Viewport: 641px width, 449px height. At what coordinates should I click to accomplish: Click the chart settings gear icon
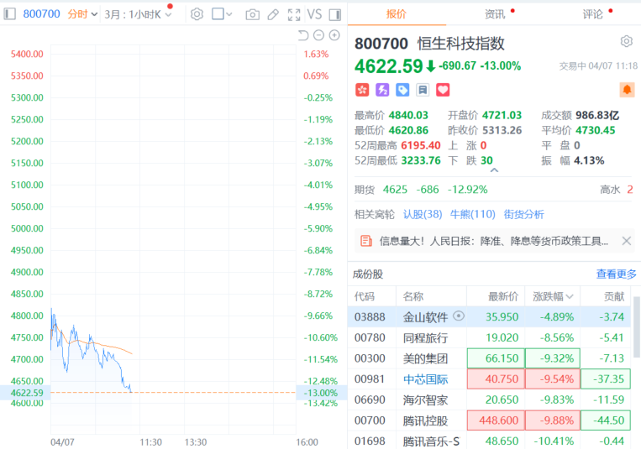point(197,14)
